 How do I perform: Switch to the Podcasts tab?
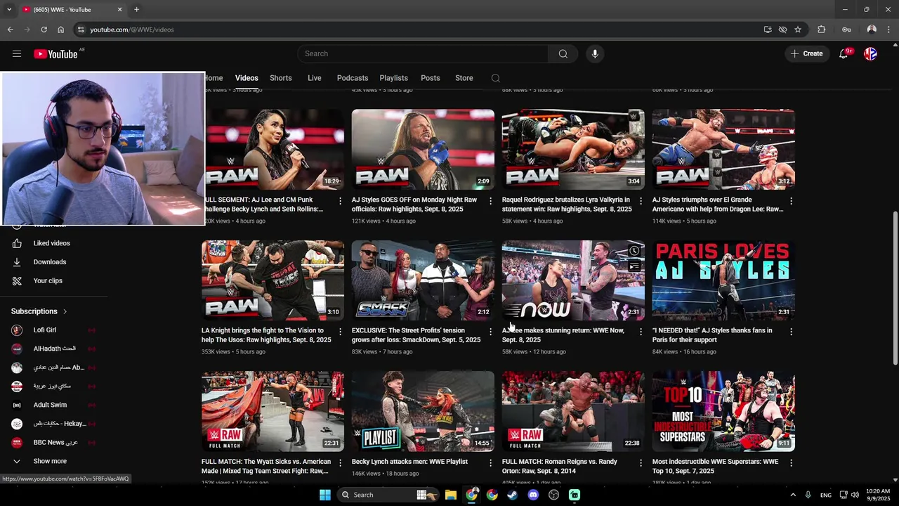click(353, 78)
